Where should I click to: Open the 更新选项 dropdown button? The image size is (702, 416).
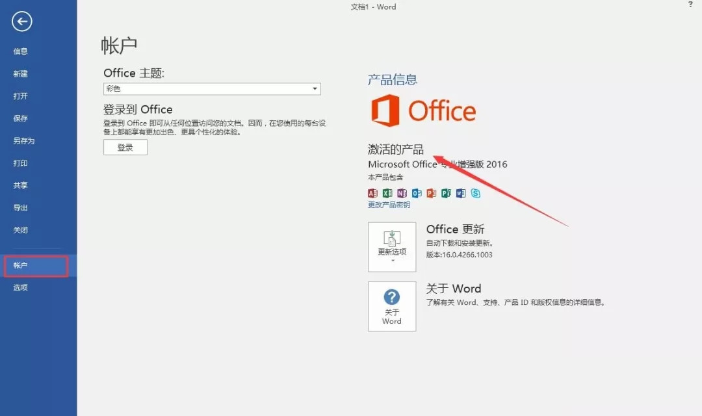(392, 247)
